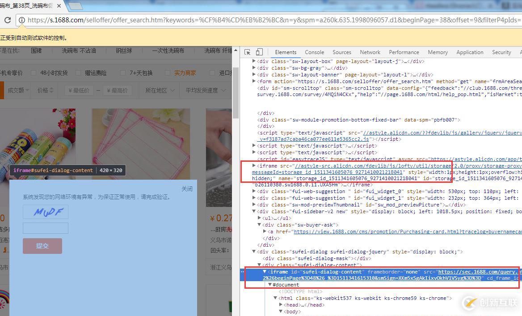
Task: Check the 48小时发货 checkbox
Action: (x=33, y=73)
